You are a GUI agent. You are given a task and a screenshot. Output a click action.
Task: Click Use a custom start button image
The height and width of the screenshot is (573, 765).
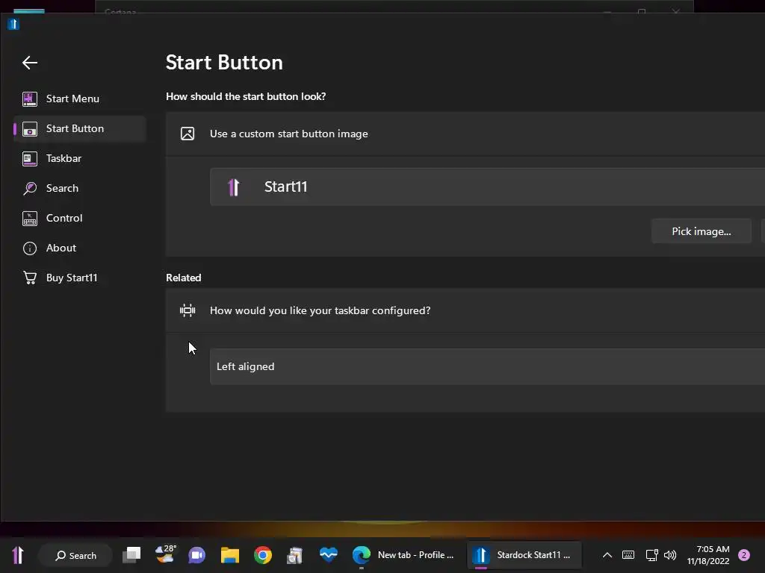click(289, 134)
